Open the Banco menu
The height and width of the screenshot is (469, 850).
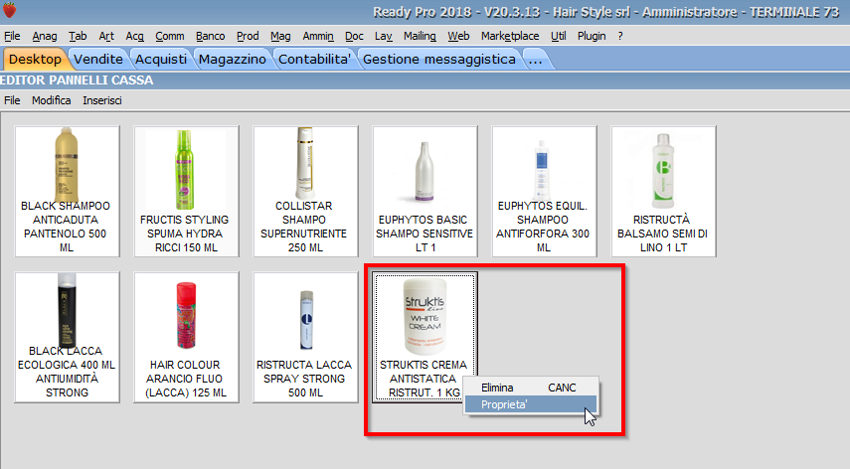pos(211,36)
